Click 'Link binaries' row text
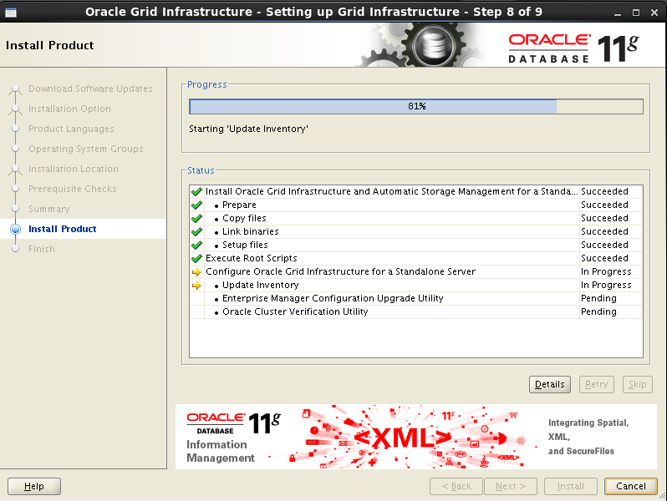The height and width of the screenshot is (501, 667). 251,231
